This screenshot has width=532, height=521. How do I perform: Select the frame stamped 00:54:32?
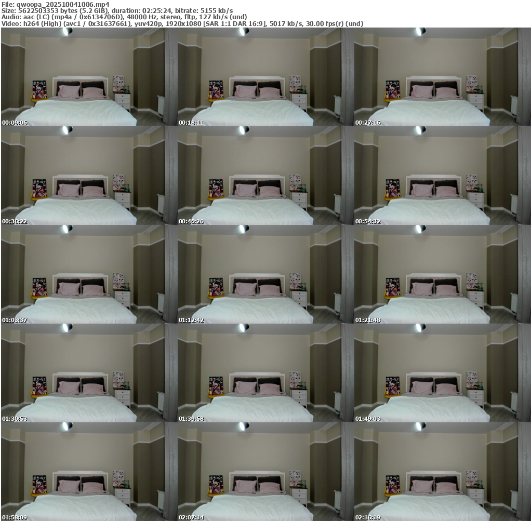443,176
